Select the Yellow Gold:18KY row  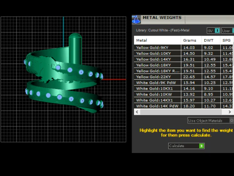click(184, 65)
